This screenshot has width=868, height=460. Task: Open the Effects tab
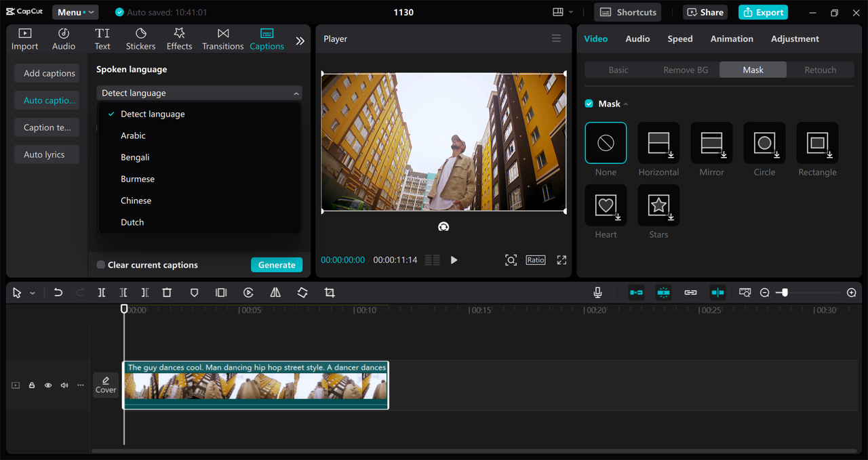coord(179,39)
